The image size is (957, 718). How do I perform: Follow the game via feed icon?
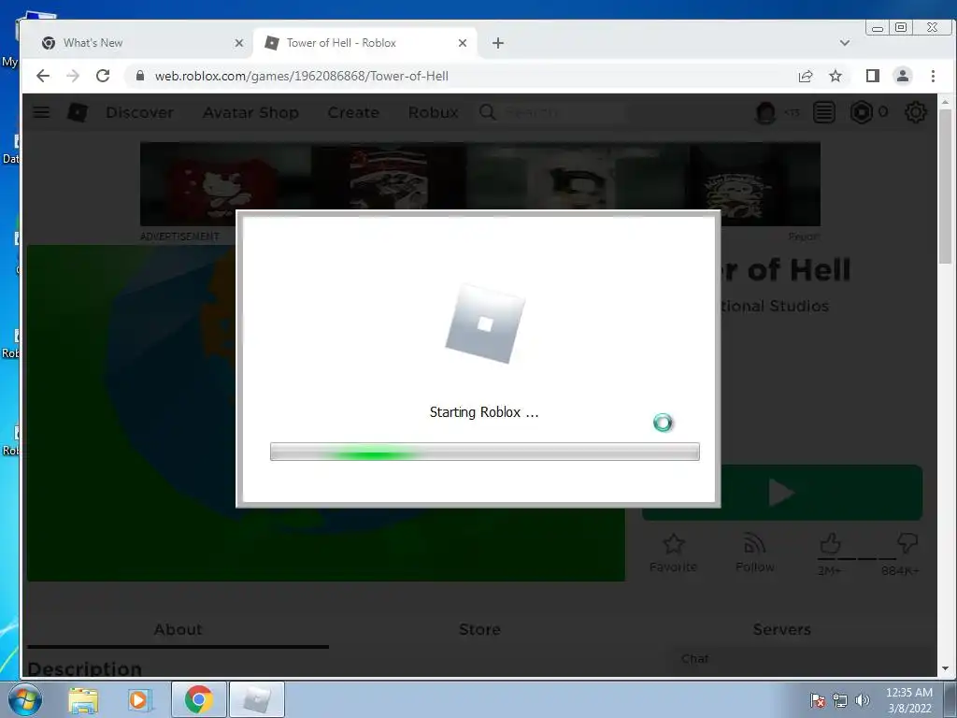754,543
